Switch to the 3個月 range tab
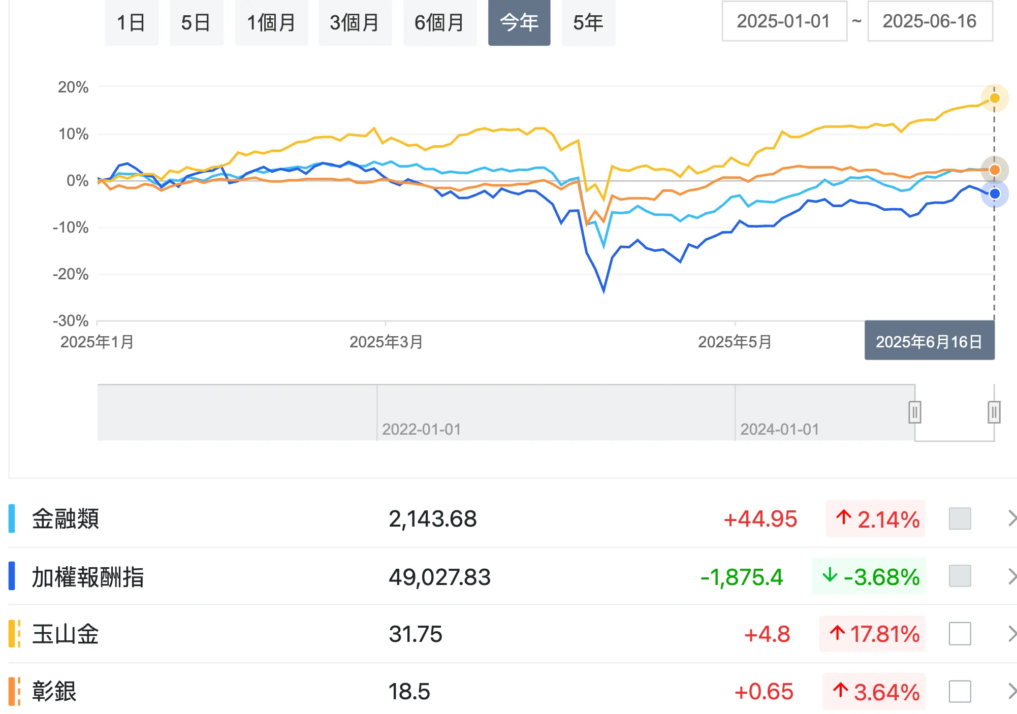Screen dimensions: 1017x714 pyautogui.click(x=355, y=23)
